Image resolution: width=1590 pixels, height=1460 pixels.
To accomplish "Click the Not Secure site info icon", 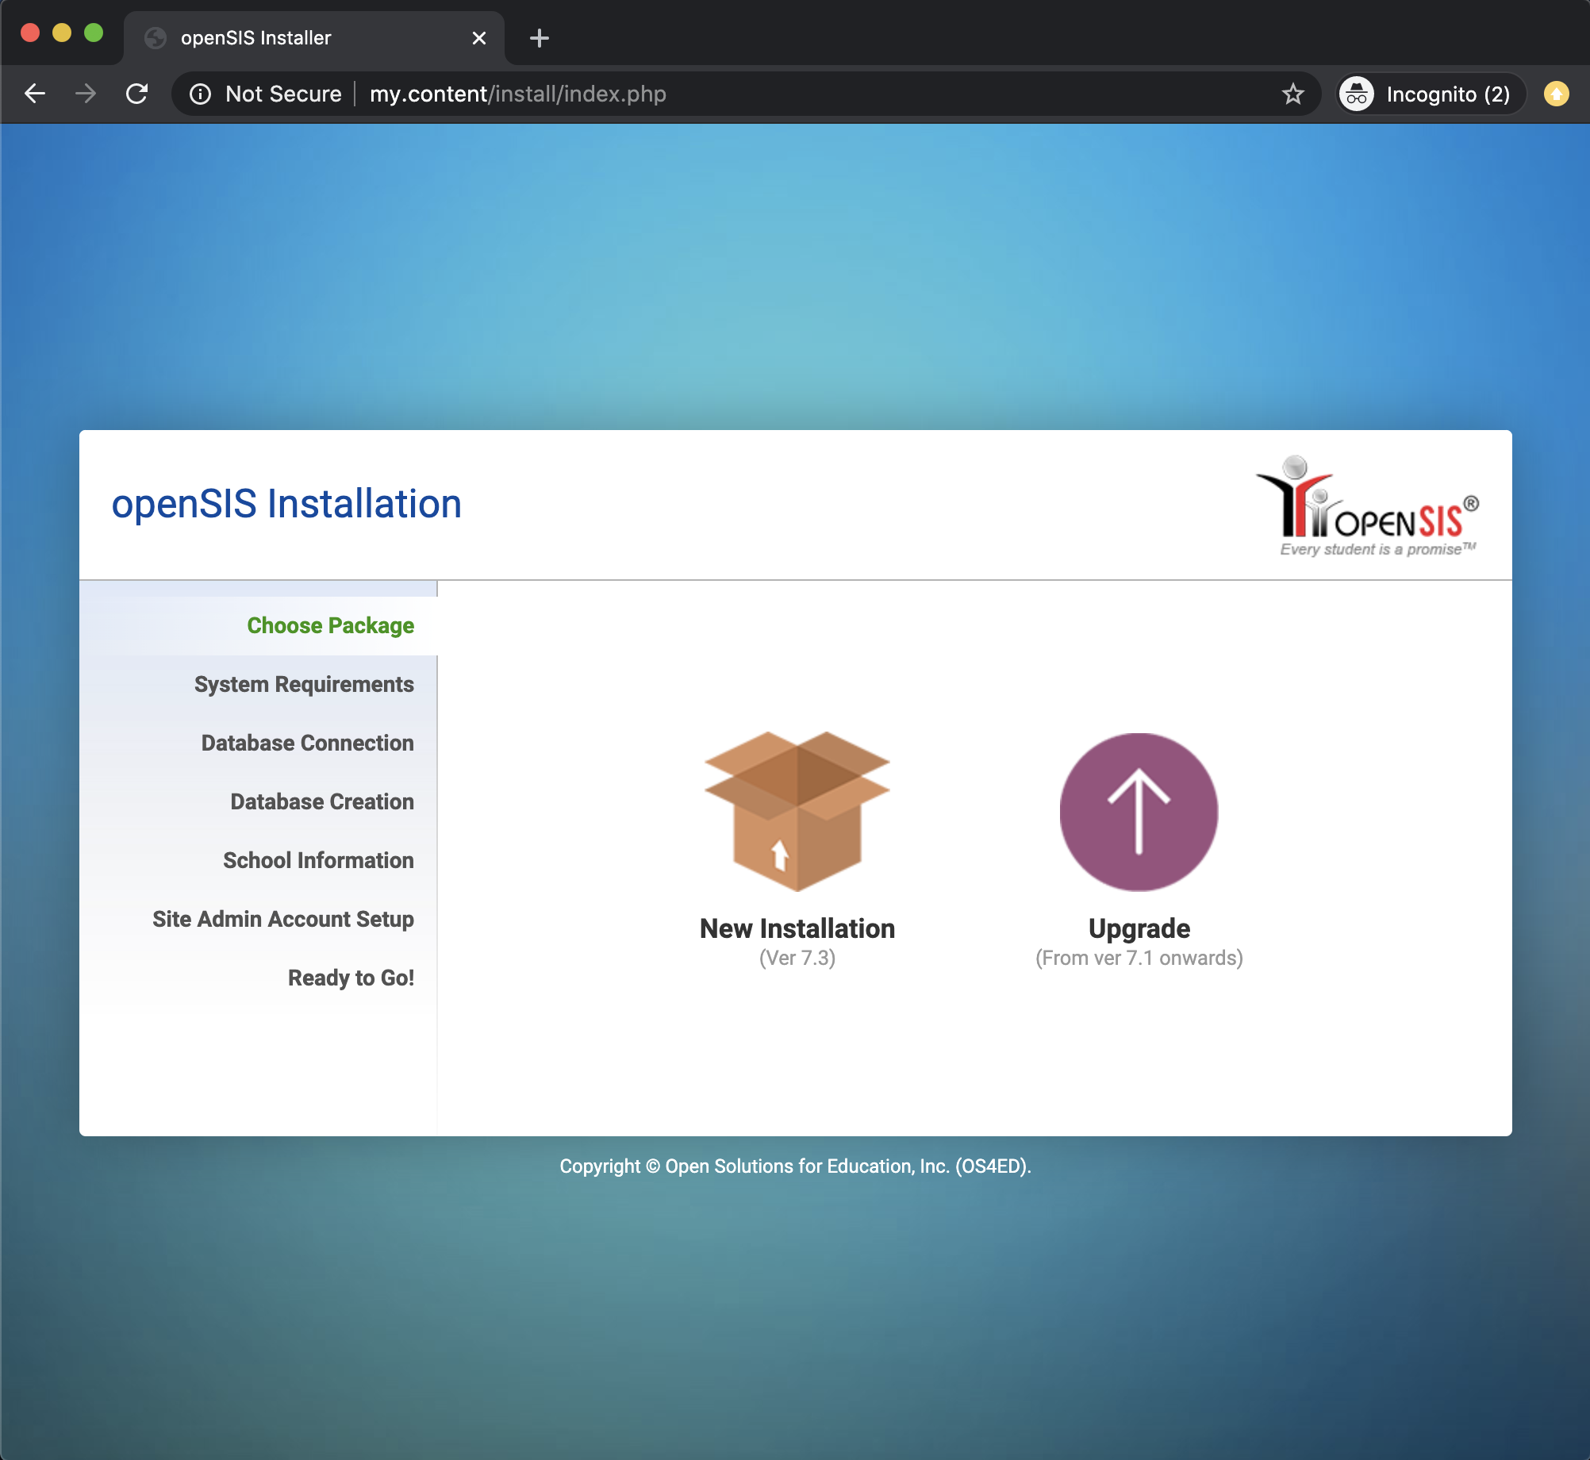I will point(201,94).
